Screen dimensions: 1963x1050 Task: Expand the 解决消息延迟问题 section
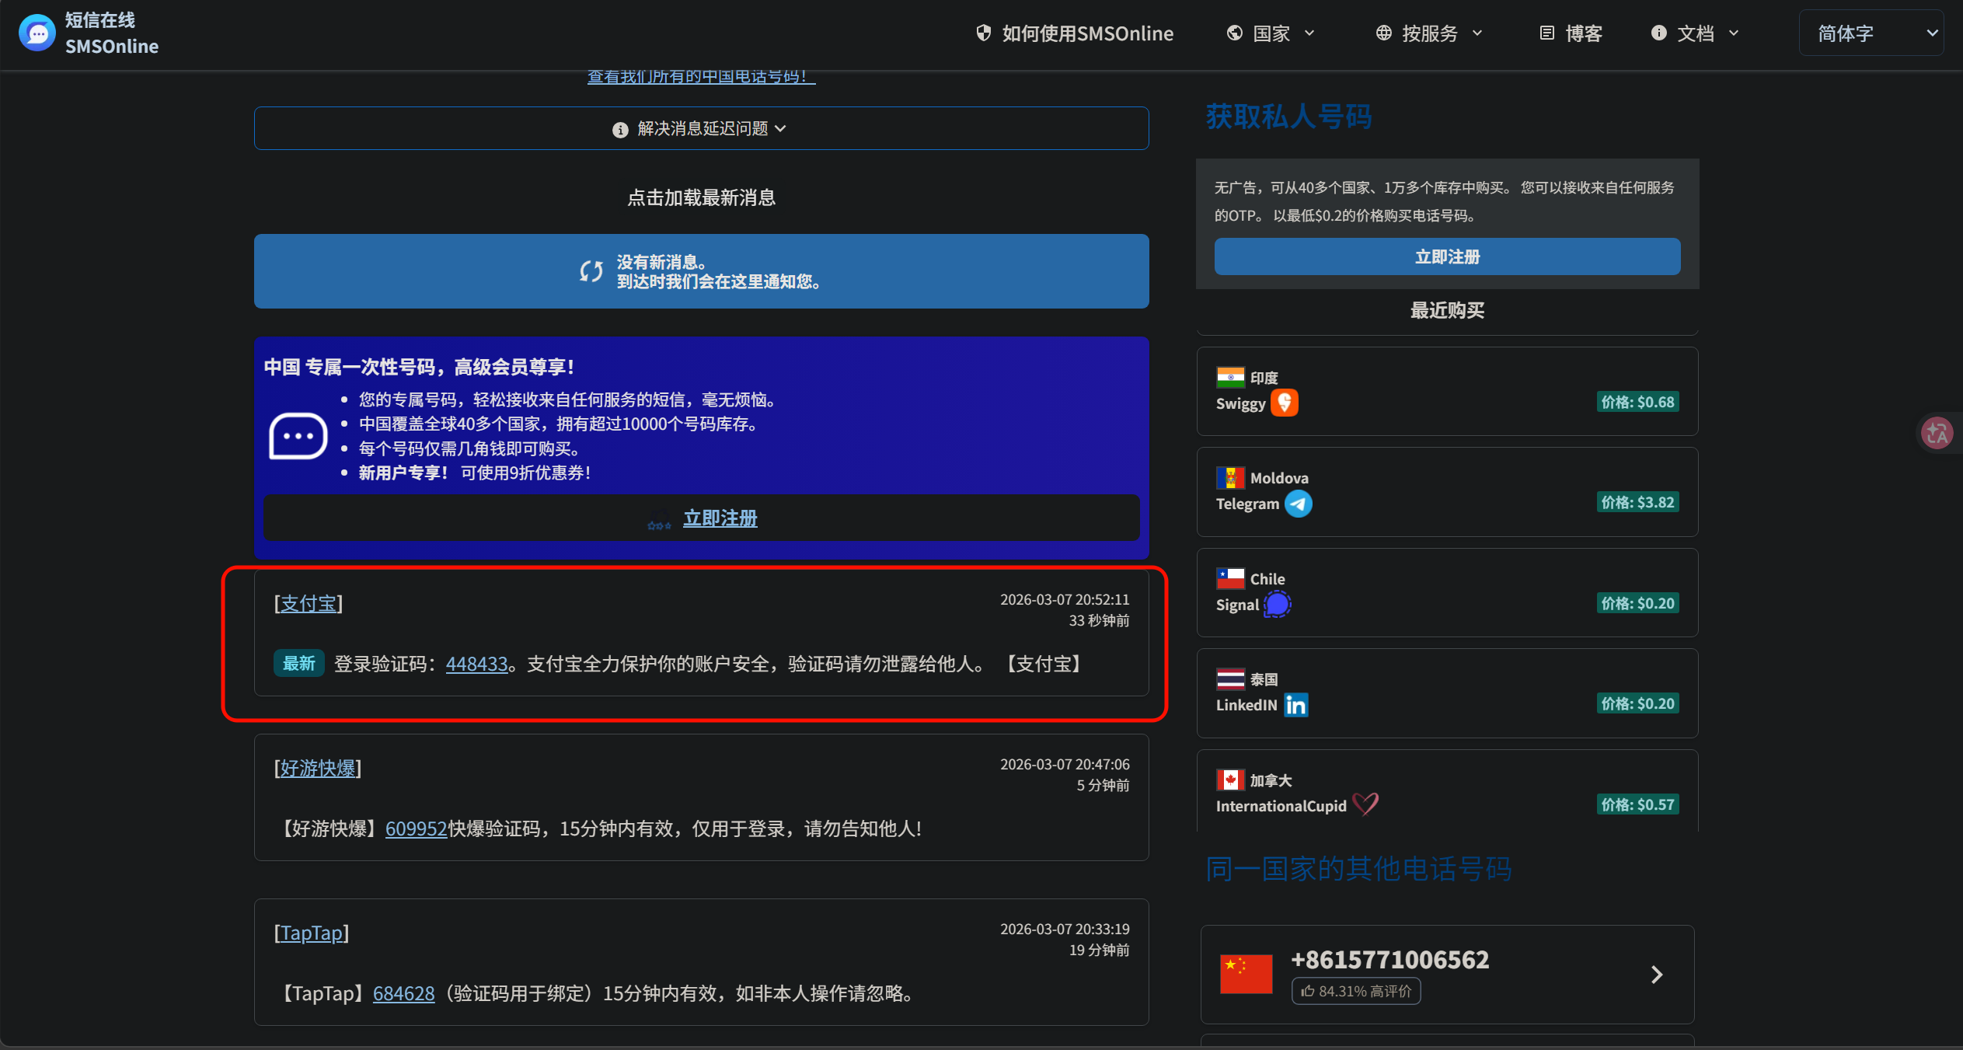(701, 128)
